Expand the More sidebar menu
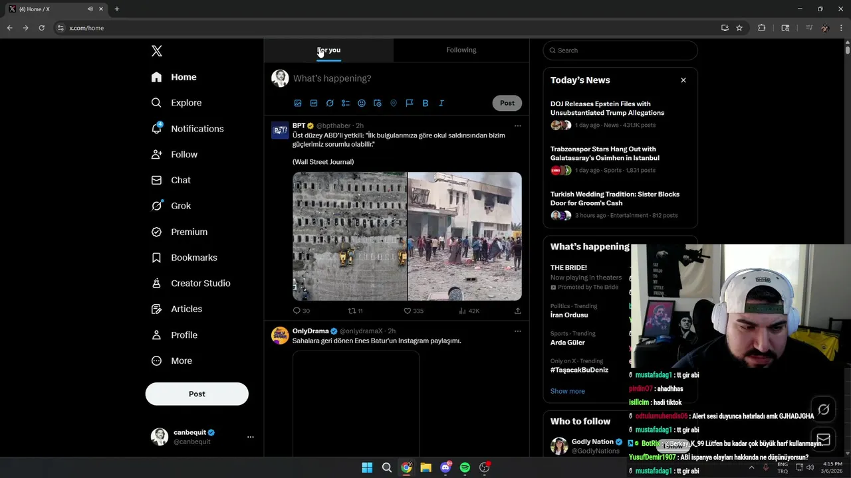 [x=172, y=361]
